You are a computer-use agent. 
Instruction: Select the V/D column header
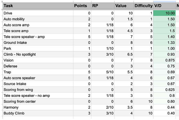[164, 6]
